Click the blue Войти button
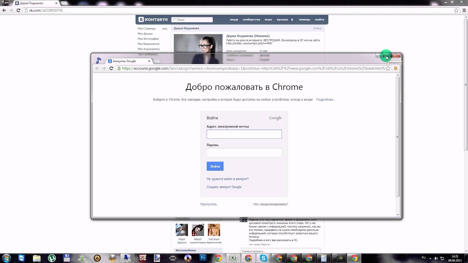The height and width of the screenshot is (263, 468). click(x=215, y=166)
